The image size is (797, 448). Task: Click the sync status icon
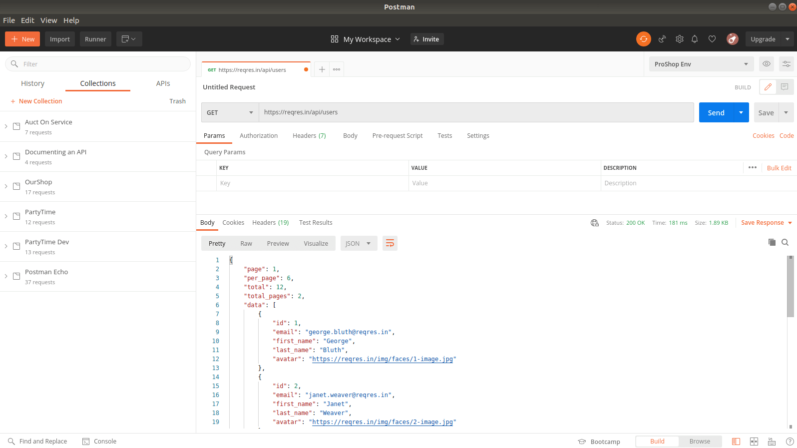643,39
